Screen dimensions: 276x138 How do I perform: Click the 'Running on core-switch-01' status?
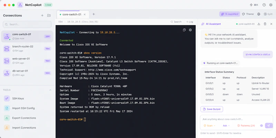(220, 63)
